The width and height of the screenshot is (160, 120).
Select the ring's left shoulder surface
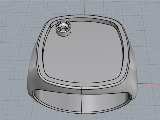pos(33,71)
